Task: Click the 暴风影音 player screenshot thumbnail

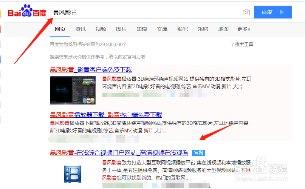Action: pos(73,90)
